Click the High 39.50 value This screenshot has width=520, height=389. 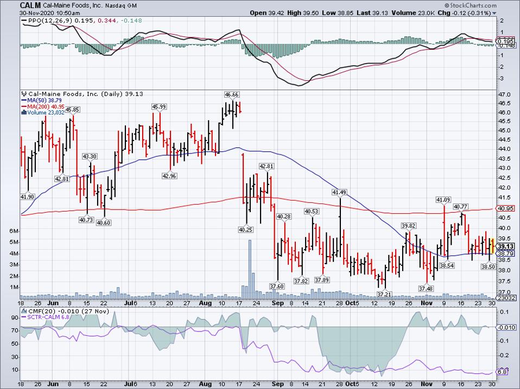pos(303,13)
